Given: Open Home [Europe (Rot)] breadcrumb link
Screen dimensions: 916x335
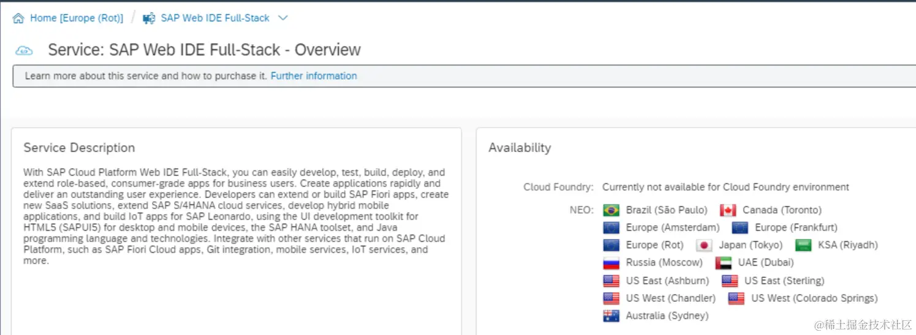Looking at the screenshot, I should [77, 18].
